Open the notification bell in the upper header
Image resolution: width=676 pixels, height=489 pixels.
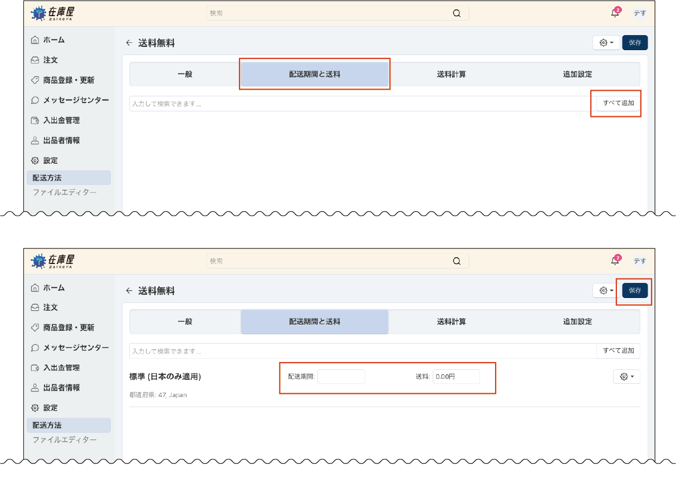point(615,13)
